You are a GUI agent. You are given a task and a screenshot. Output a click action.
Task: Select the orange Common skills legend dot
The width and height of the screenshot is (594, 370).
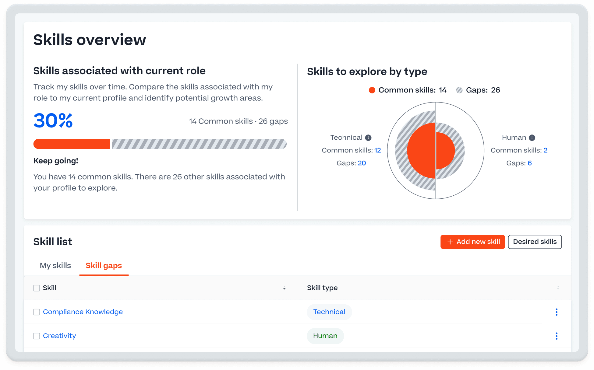372,90
